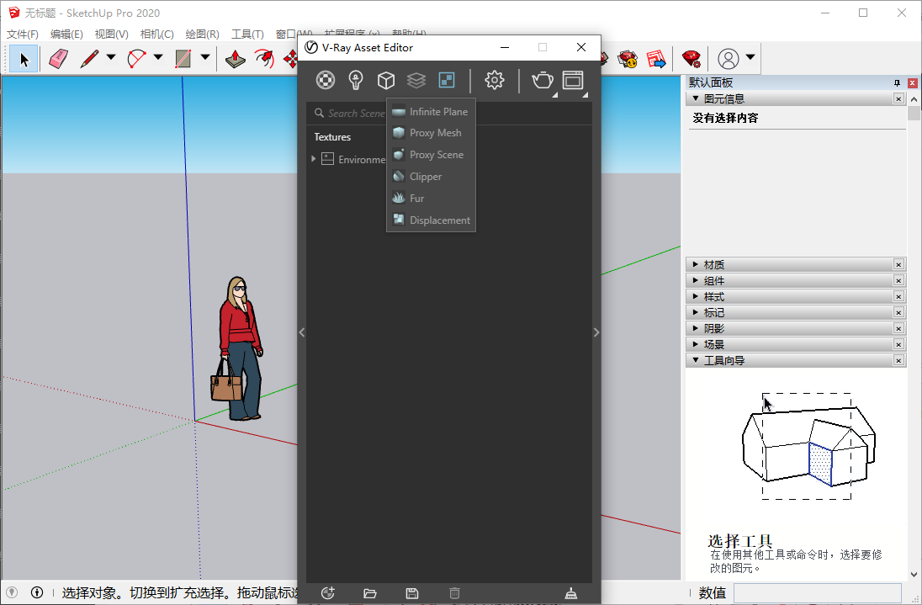Choose Proxy Mesh from the geometry menu

(433, 132)
